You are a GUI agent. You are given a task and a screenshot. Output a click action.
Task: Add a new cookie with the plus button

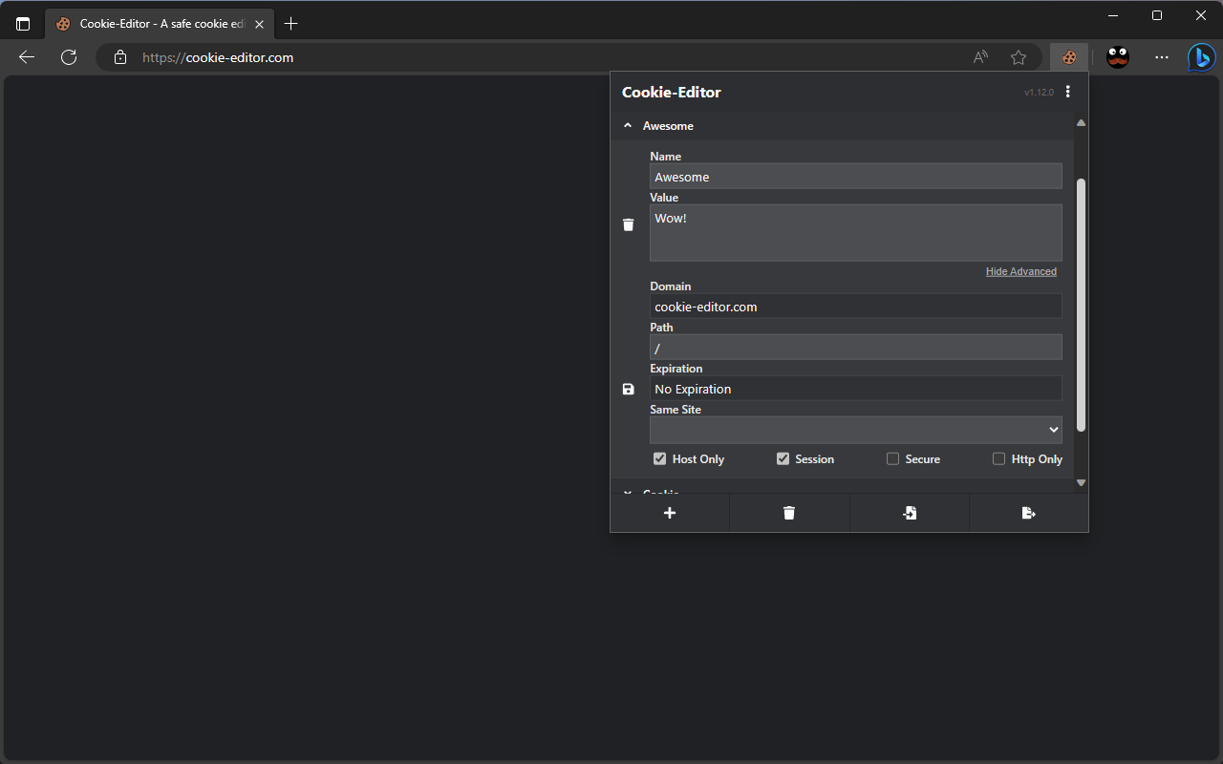pyautogui.click(x=670, y=513)
